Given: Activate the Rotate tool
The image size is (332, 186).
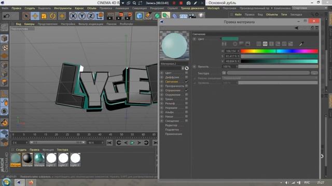Looking at the screenshot, I should coord(53,16).
